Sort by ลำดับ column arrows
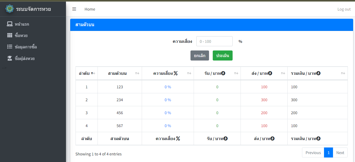This screenshot has width=355, height=162. coord(93,73)
